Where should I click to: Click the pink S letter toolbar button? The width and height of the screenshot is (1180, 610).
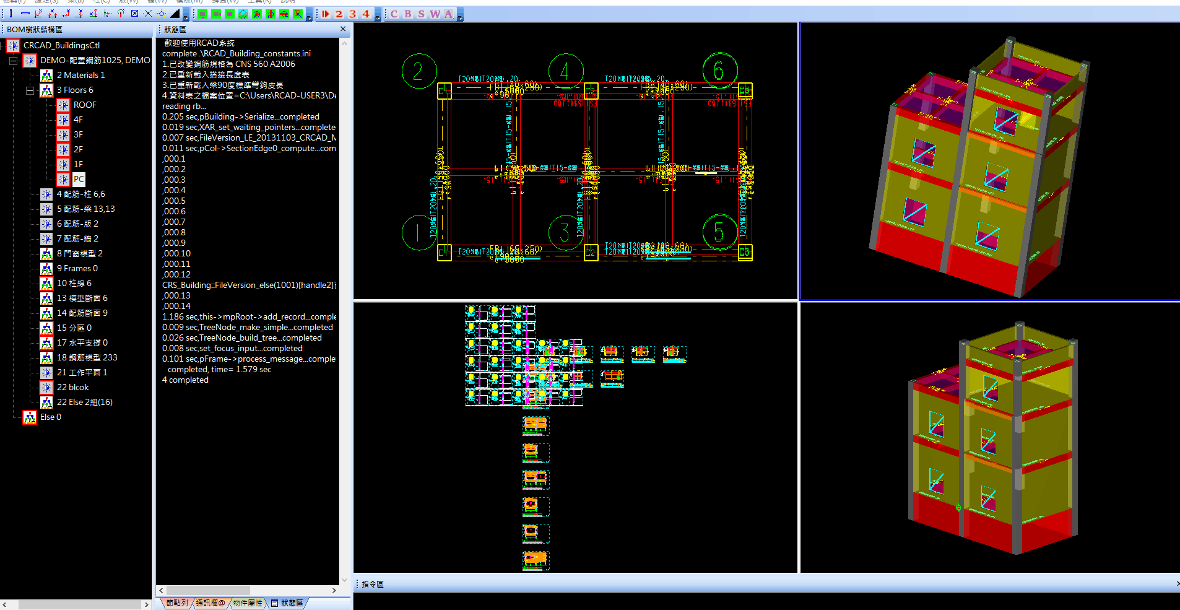tap(422, 14)
